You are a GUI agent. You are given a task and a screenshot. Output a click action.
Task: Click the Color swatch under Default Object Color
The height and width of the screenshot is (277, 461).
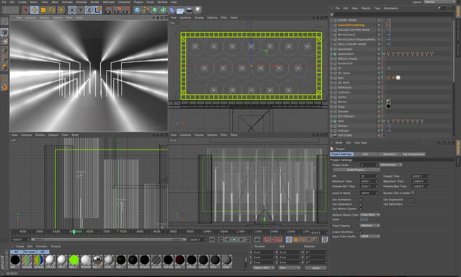coord(364,219)
